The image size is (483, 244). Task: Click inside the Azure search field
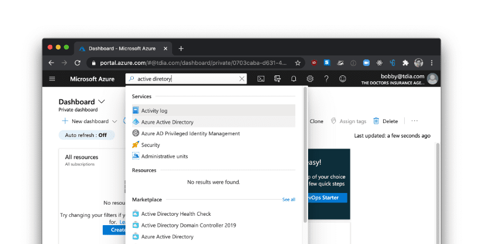186,79
